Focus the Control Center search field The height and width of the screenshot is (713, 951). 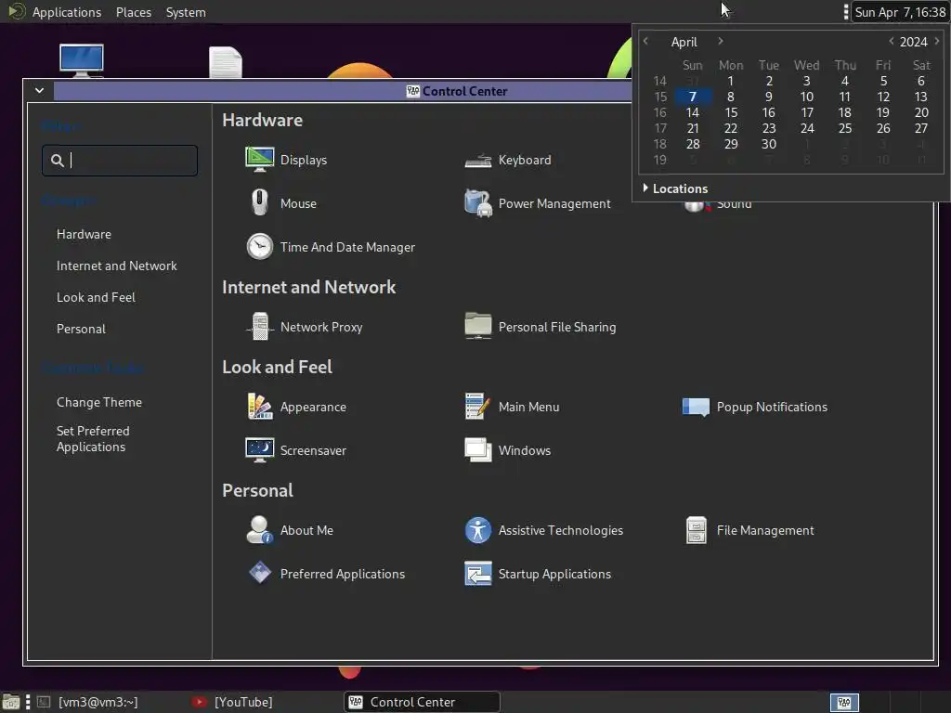click(120, 161)
